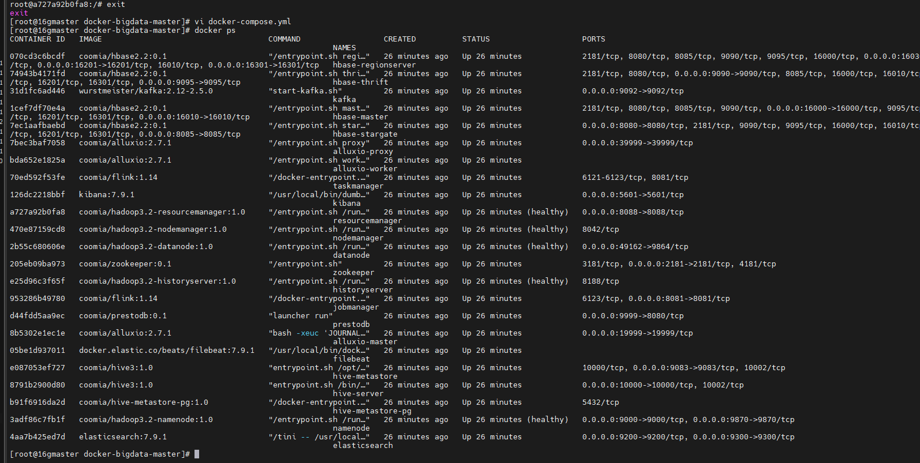Click the STATUS column header

point(476,39)
